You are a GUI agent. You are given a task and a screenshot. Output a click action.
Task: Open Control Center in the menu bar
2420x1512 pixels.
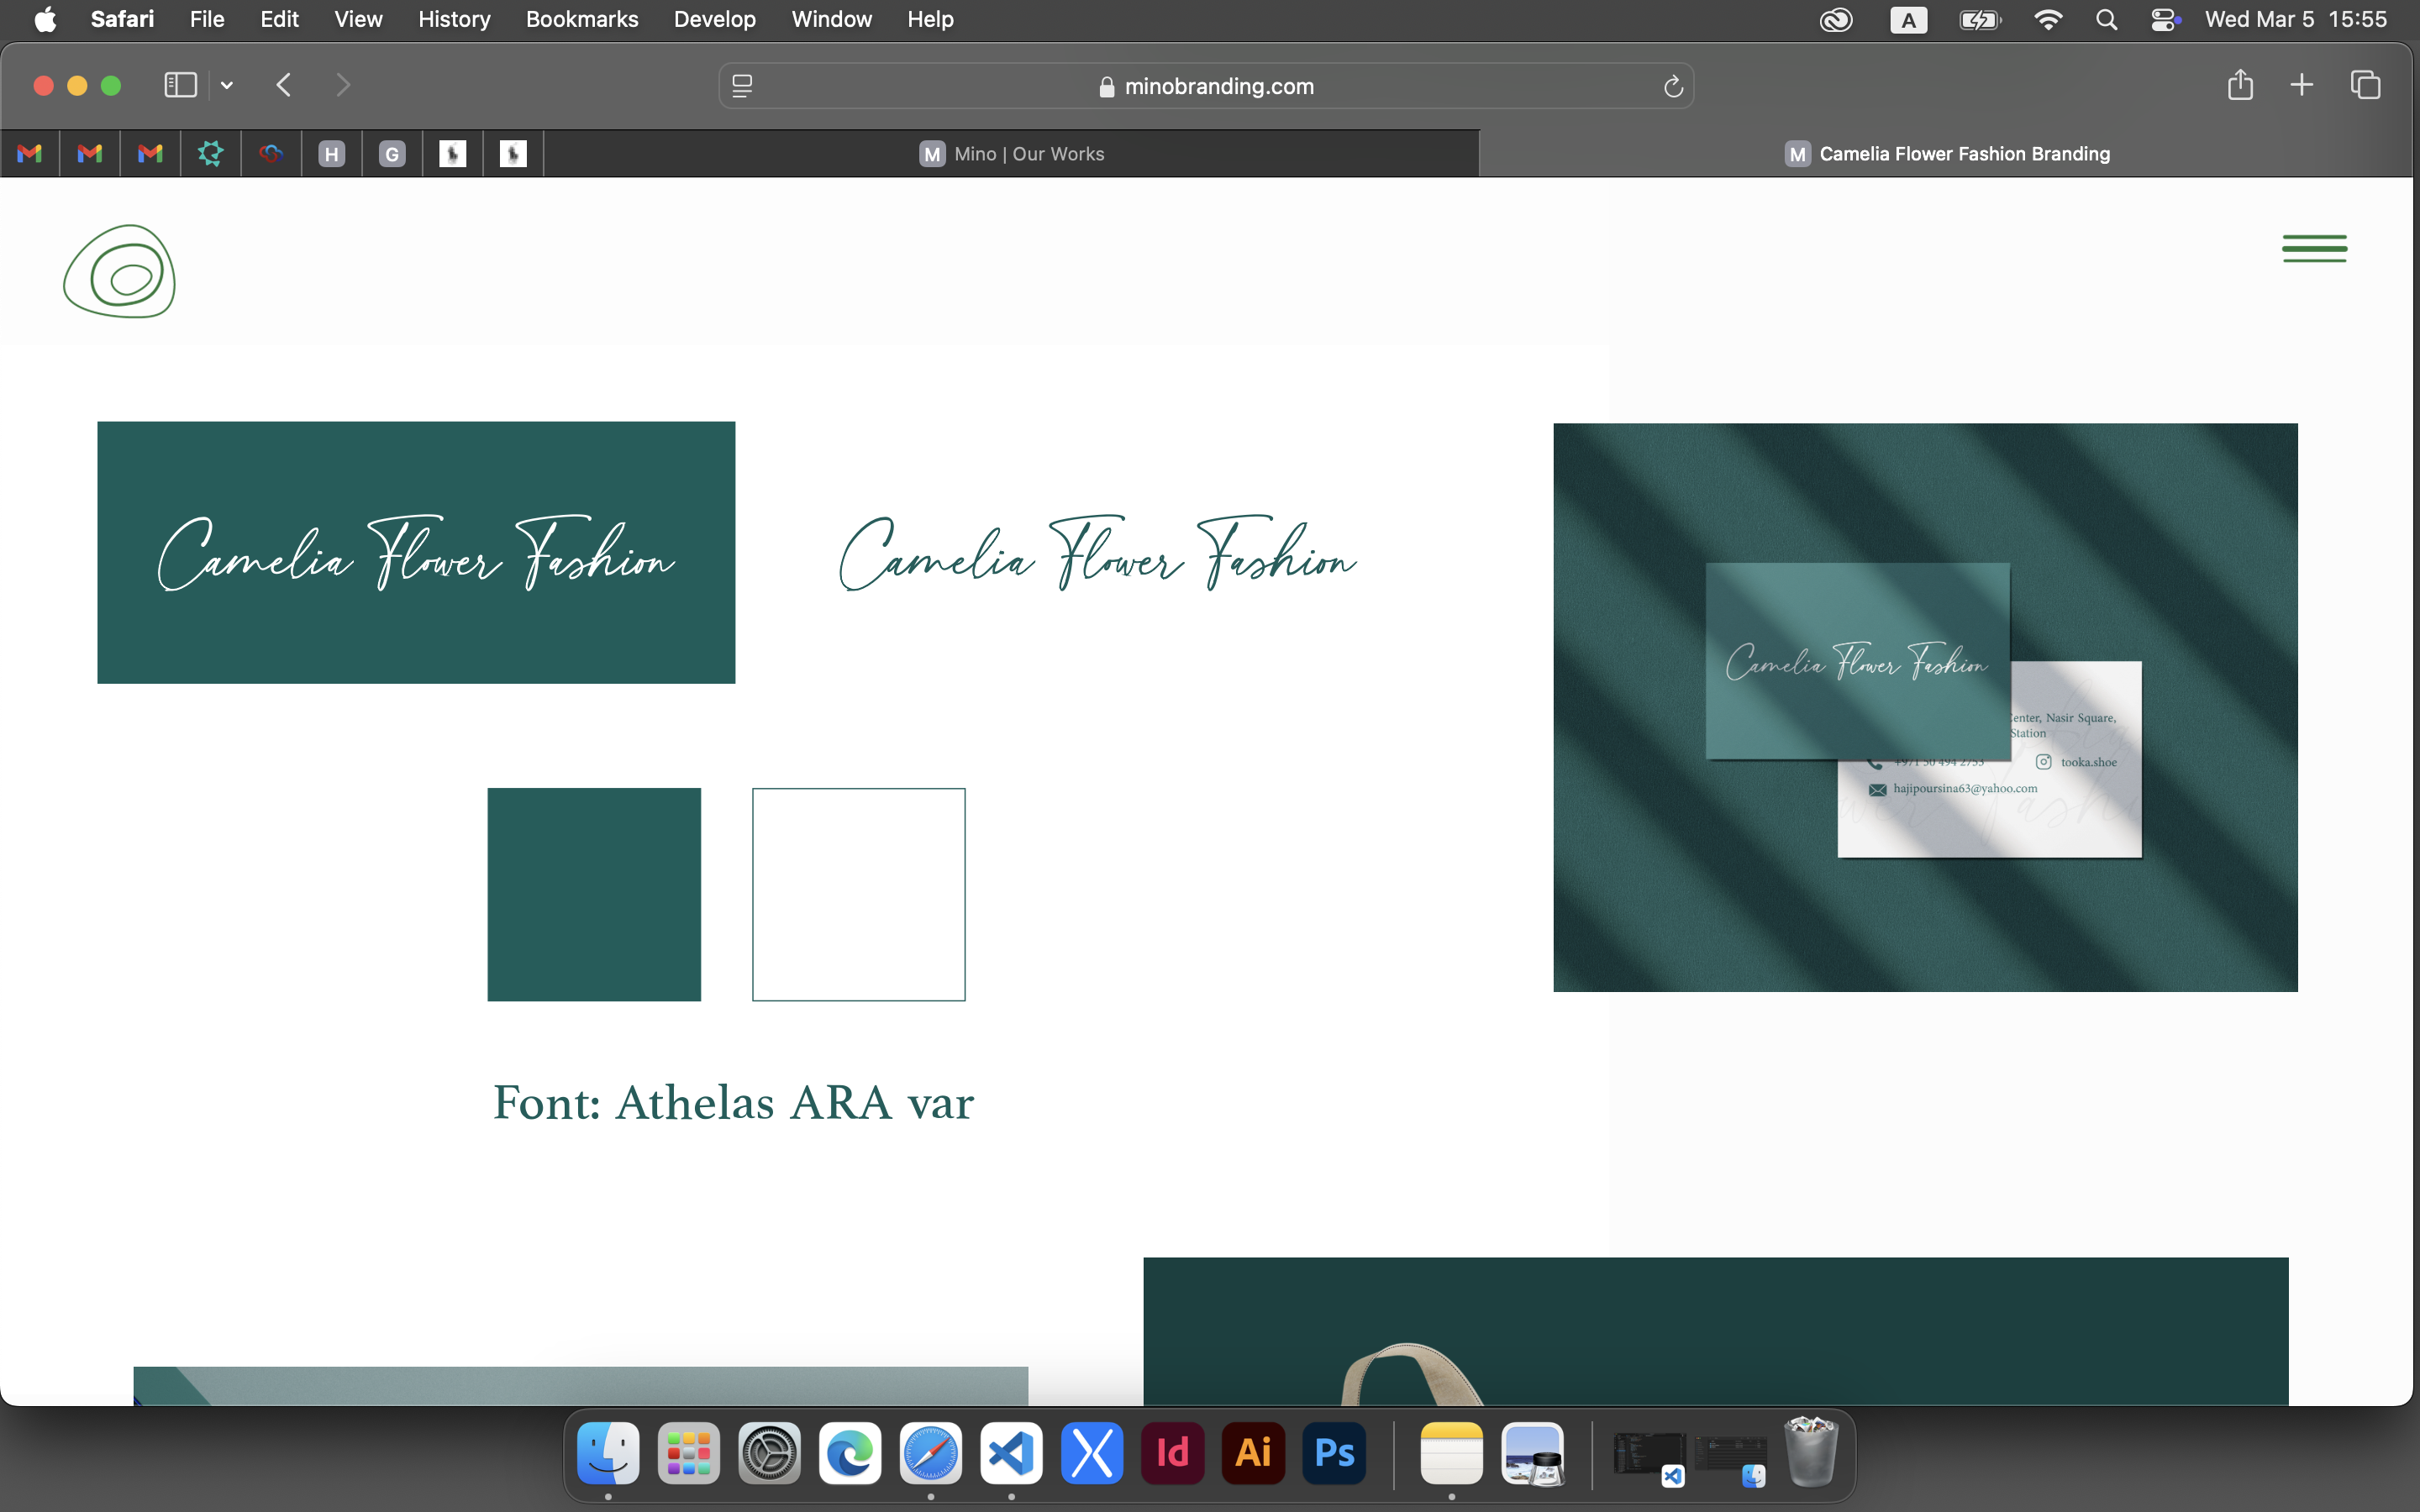(2165, 19)
